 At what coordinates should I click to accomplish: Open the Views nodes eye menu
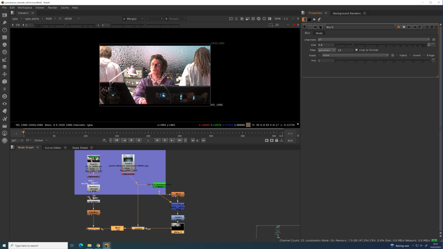pyautogui.click(x=4, y=104)
